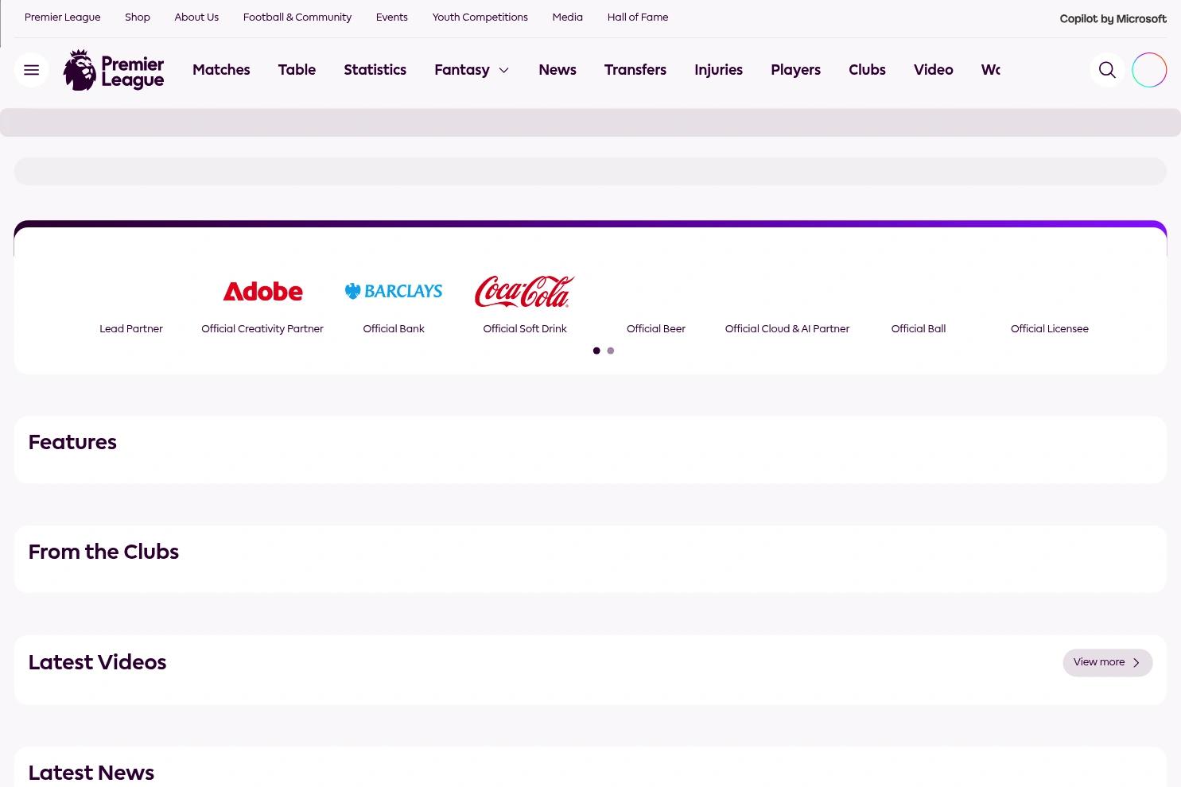Click the Official Soft Drink label
Image resolution: width=1181 pixels, height=787 pixels.
pyautogui.click(x=525, y=329)
